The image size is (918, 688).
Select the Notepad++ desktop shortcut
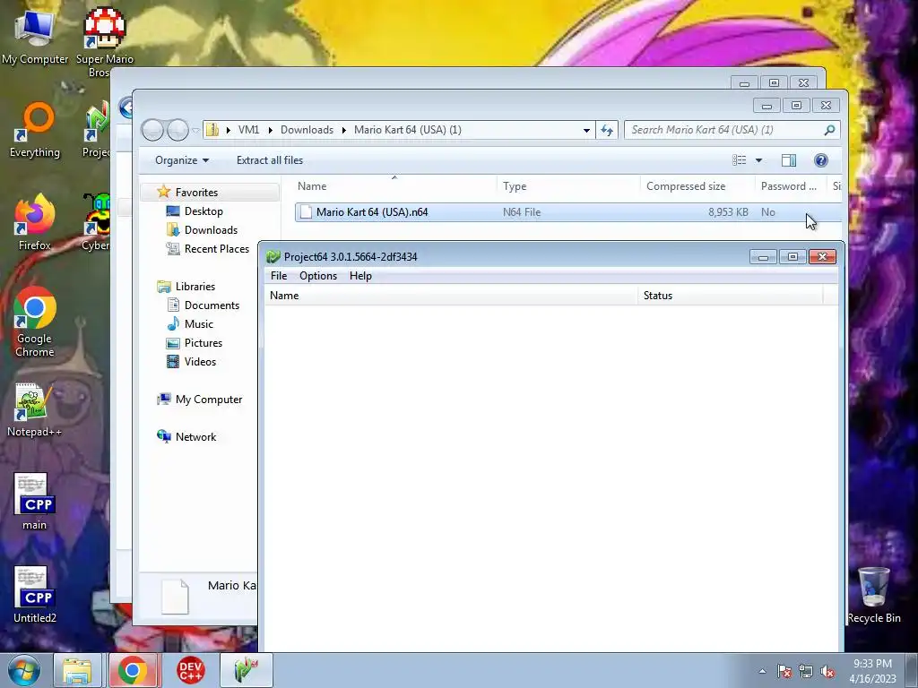point(35,409)
